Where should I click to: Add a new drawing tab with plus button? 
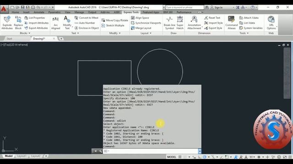point(61,39)
